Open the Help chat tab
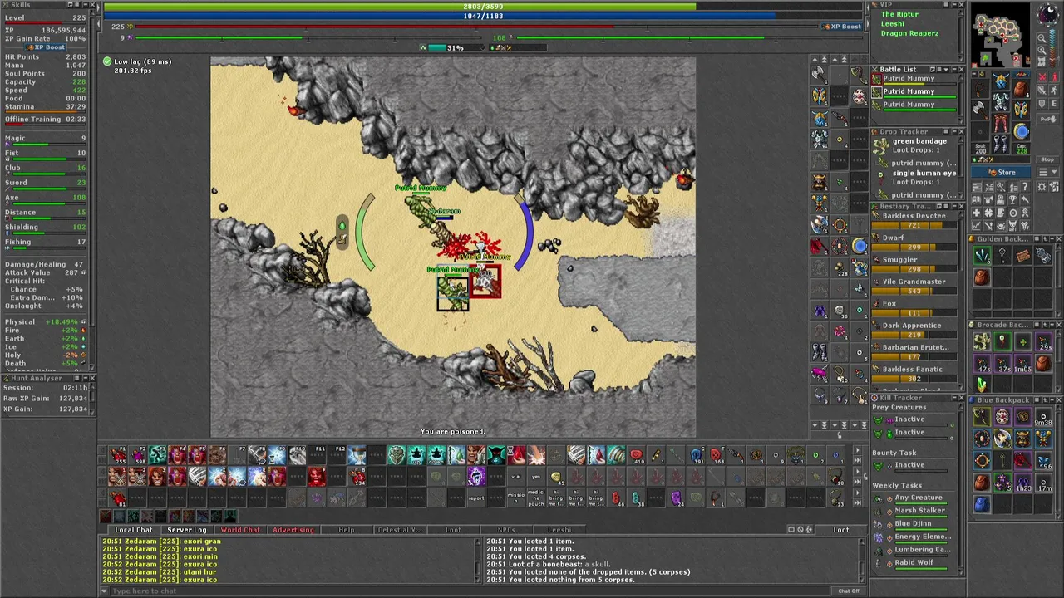The image size is (1064, 598). coord(347,530)
